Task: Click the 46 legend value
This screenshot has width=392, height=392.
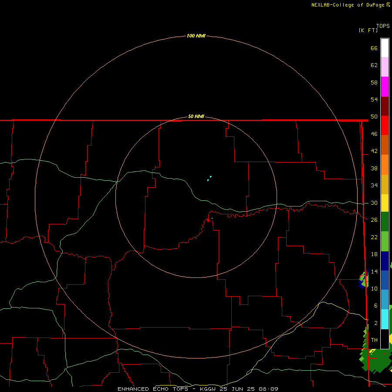Action: pyautogui.click(x=374, y=134)
